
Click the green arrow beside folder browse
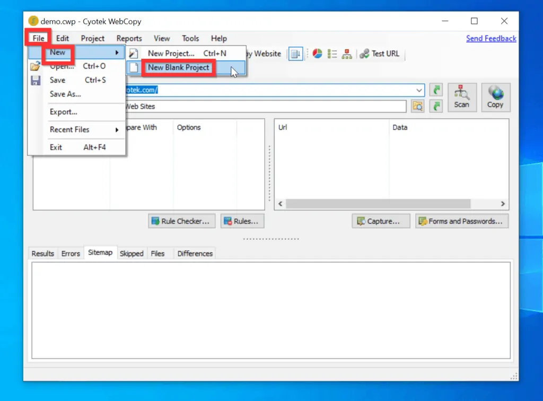[x=436, y=106]
